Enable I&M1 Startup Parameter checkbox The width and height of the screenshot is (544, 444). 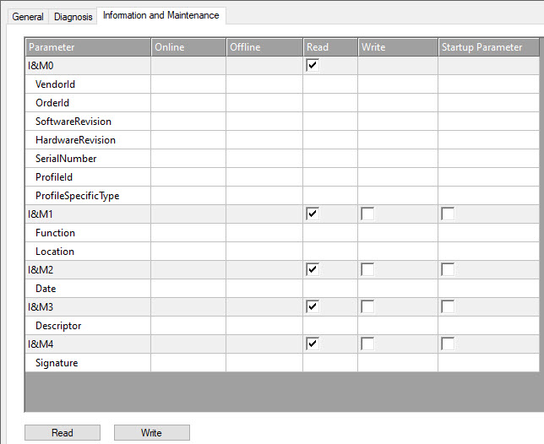(x=448, y=214)
